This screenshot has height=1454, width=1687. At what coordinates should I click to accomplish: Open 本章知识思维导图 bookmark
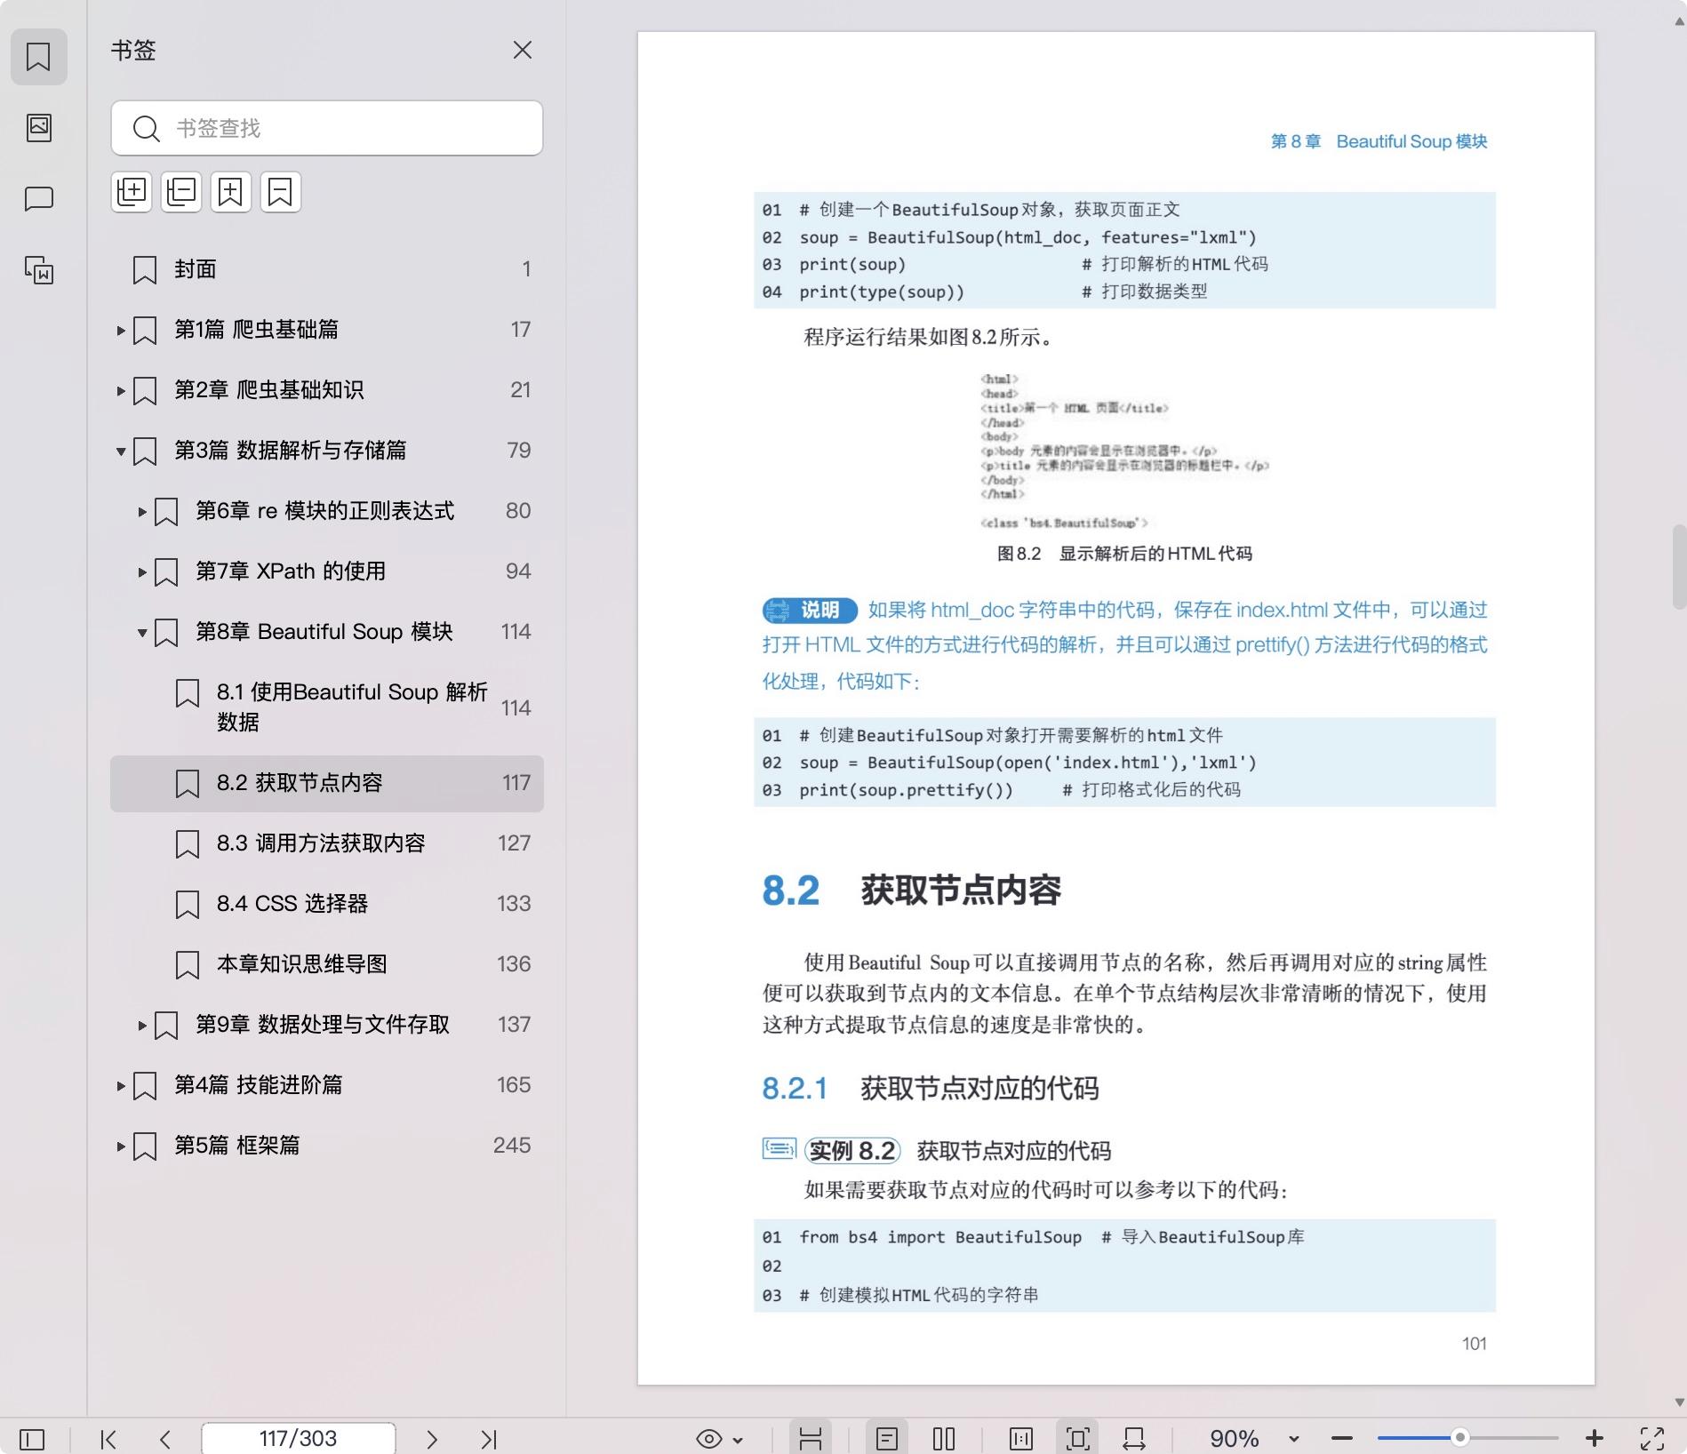click(x=327, y=964)
